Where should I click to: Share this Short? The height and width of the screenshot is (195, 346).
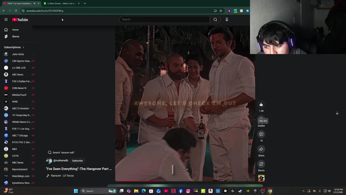(261, 149)
